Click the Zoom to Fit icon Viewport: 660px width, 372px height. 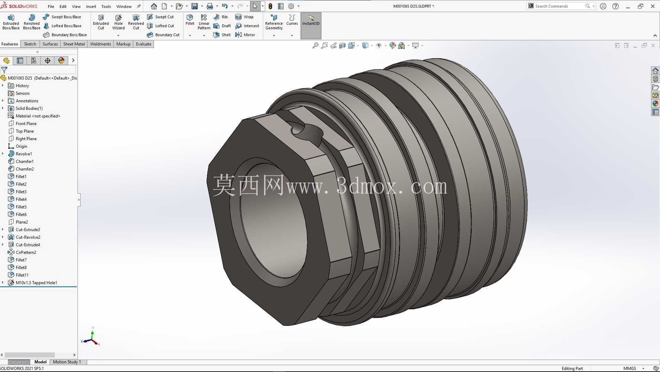(x=315, y=45)
